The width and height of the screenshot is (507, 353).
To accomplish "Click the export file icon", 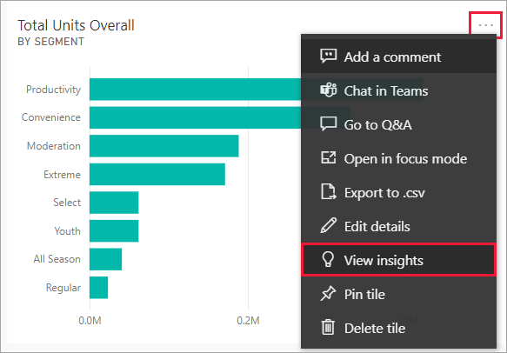I will tap(328, 191).
